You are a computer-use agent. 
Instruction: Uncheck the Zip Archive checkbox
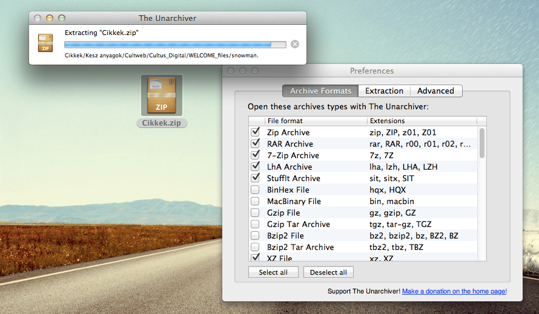point(255,132)
